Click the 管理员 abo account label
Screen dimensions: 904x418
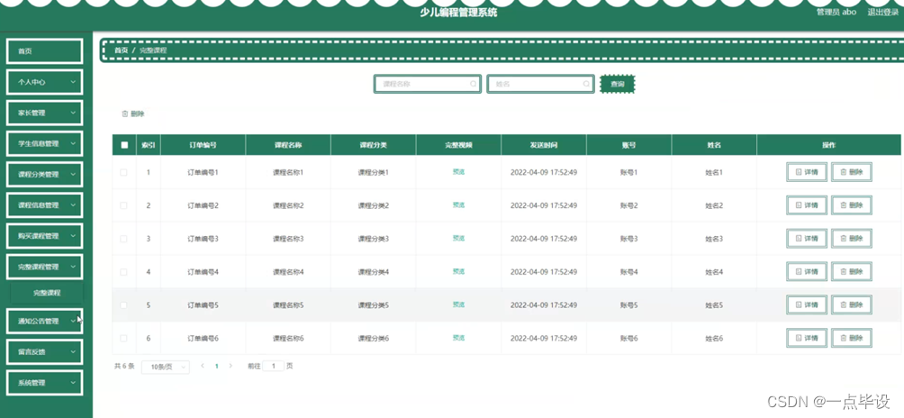click(836, 12)
